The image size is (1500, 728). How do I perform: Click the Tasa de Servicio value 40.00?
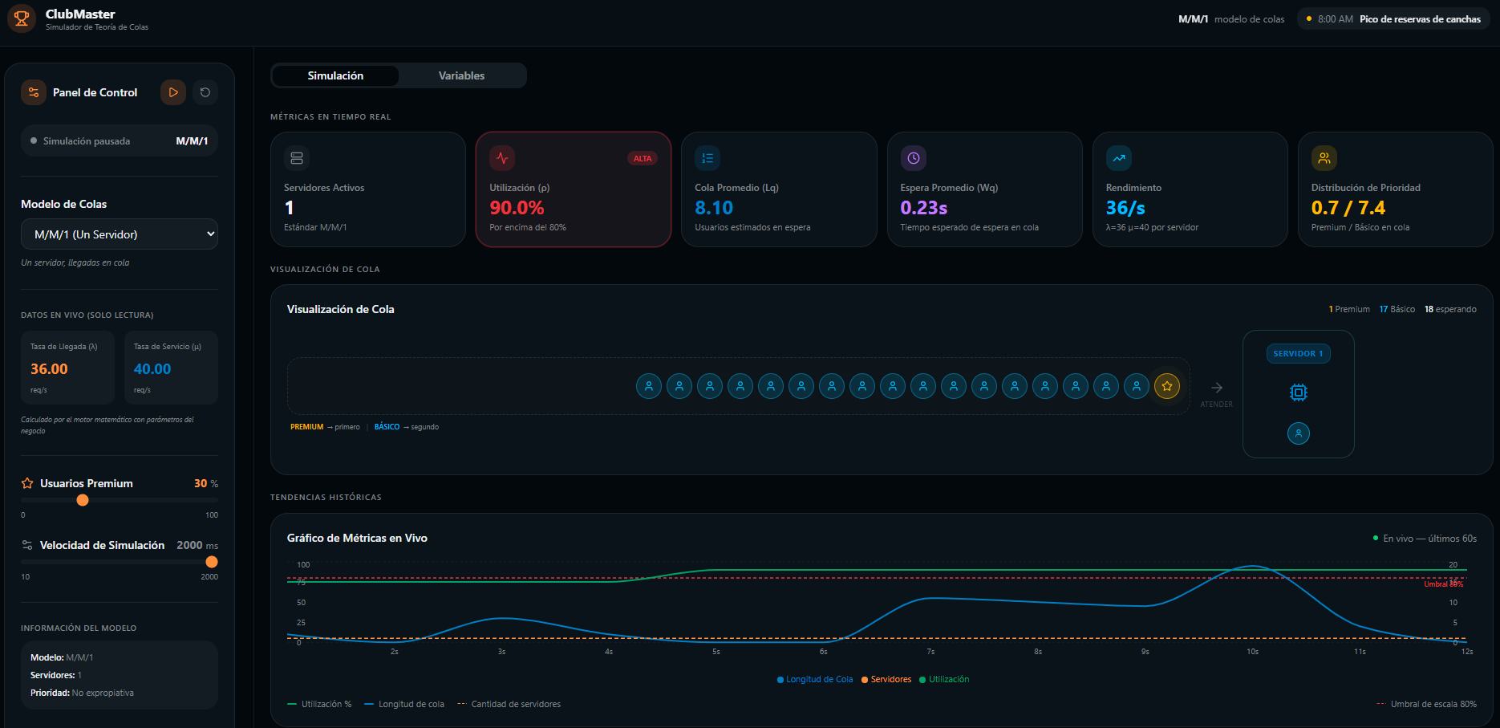(152, 369)
